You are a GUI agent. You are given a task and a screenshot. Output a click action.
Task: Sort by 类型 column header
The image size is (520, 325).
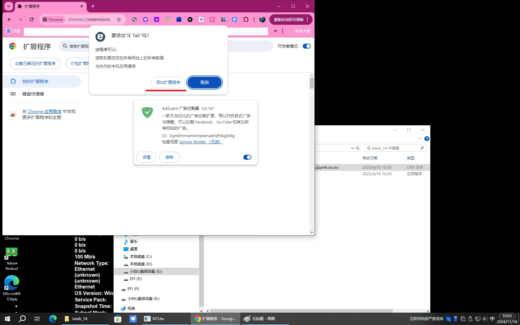(x=411, y=158)
